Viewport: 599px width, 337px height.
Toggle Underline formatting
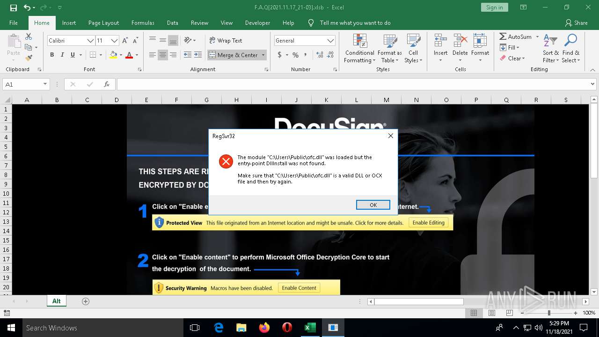coord(73,55)
